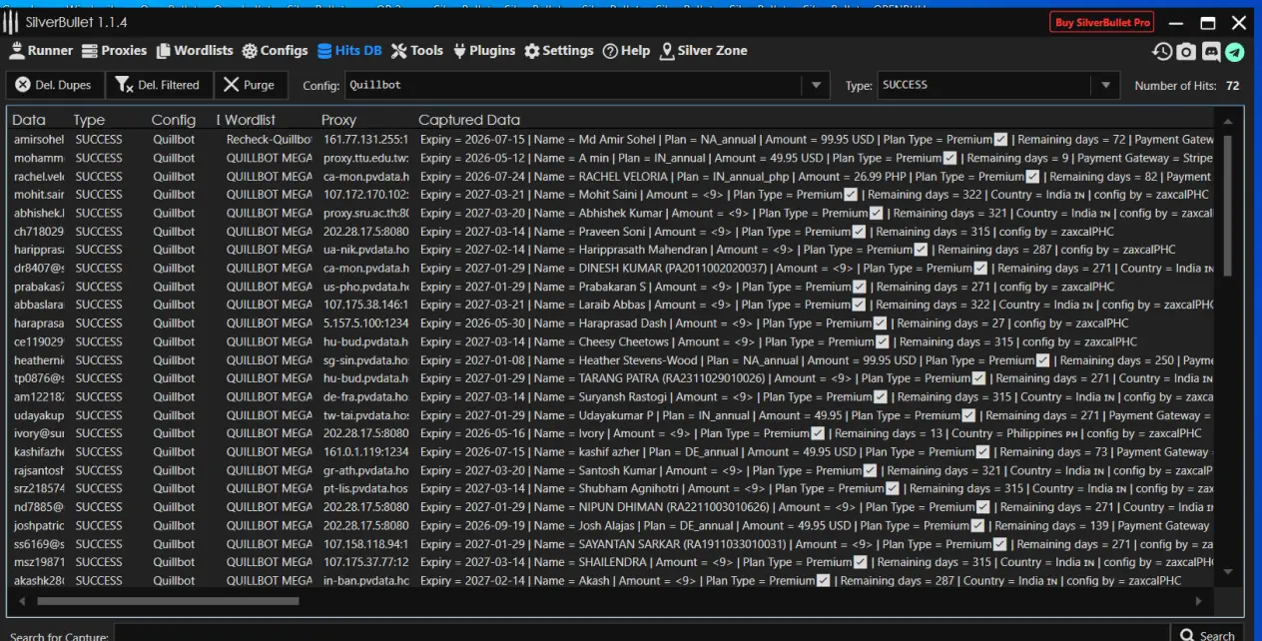Click the Number of Hits value 72
Screen dimensions: 1262x641
[1233, 86]
